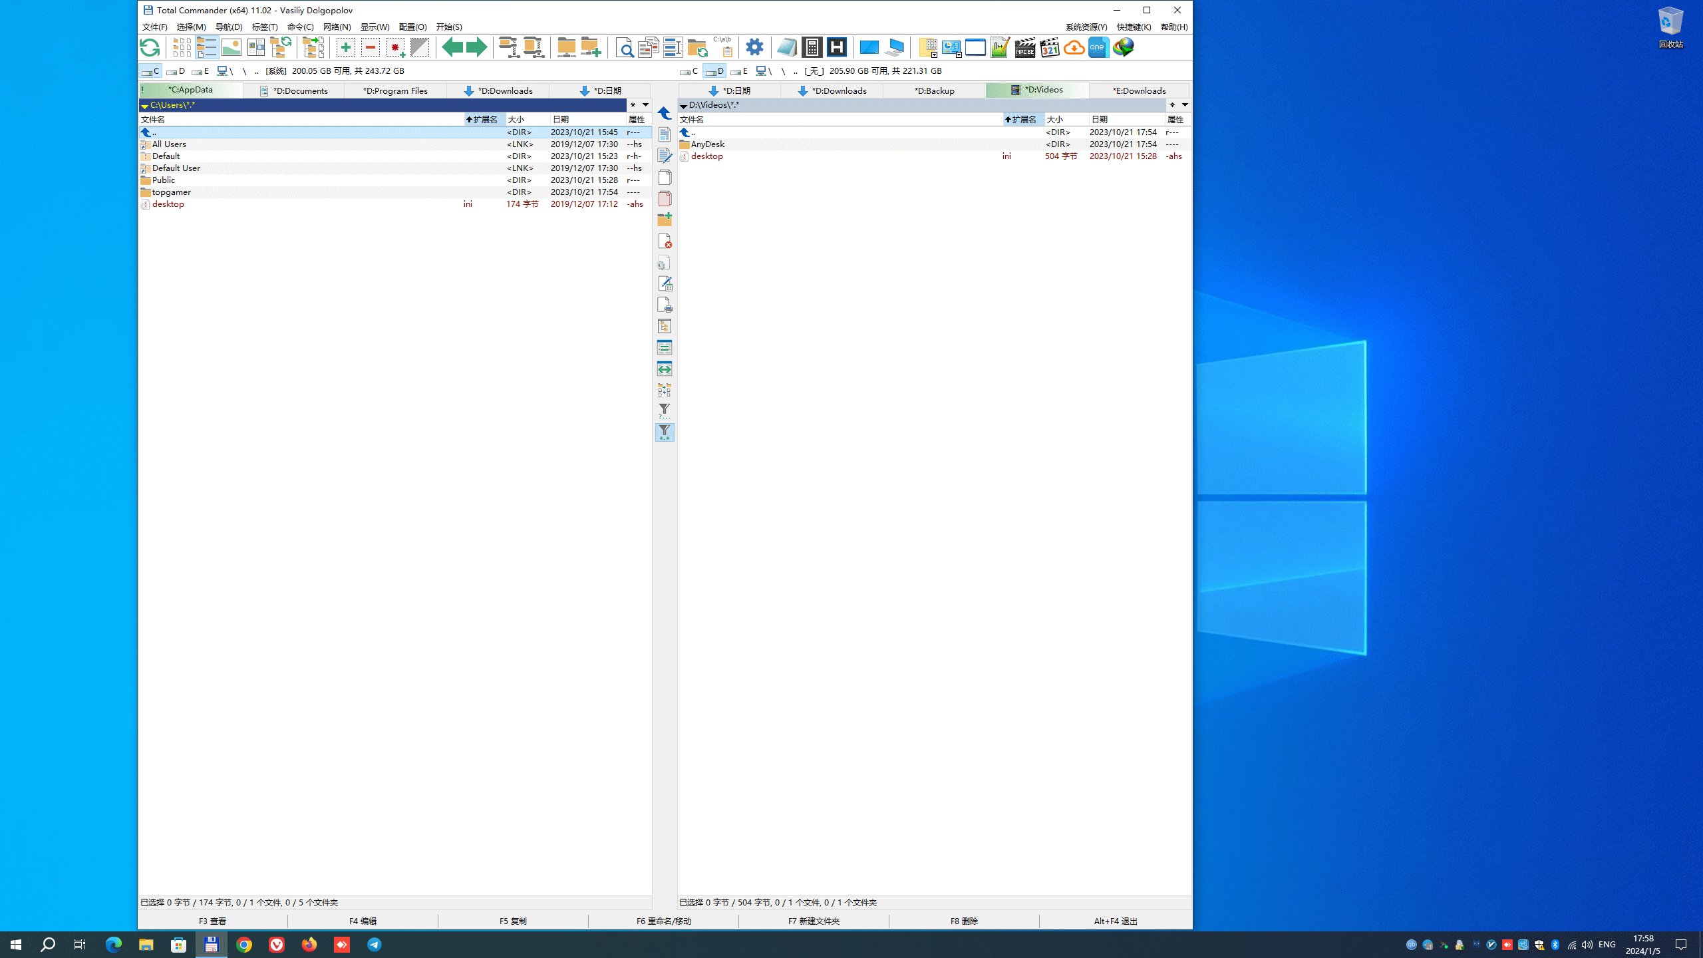Go forward with green right arrow

(476, 47)
